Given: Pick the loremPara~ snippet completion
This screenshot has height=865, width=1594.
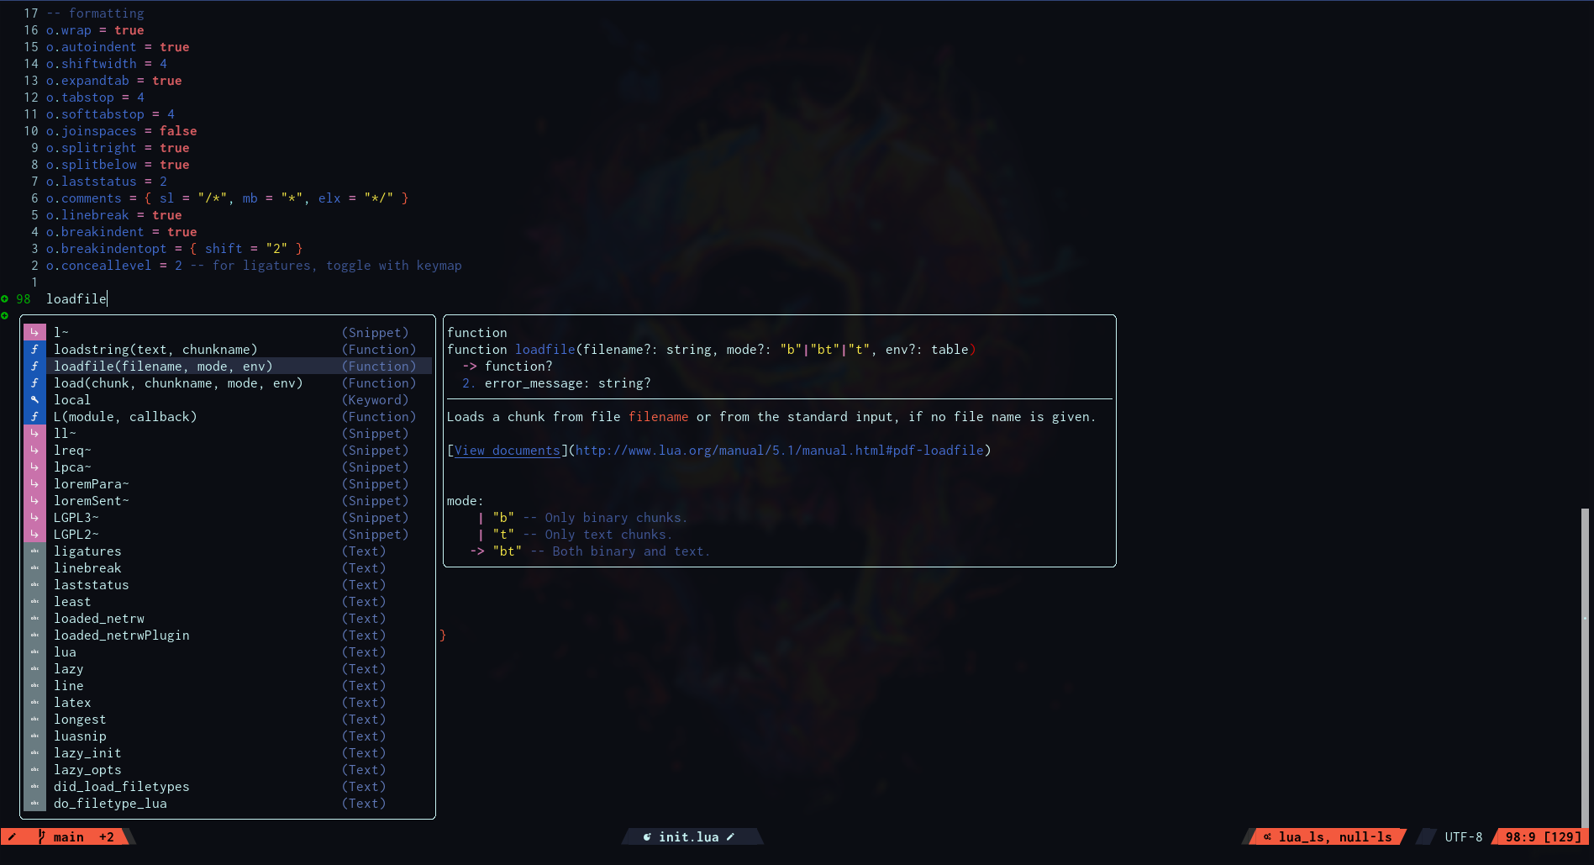Looking at the screenshot, I should click(228, 484).
